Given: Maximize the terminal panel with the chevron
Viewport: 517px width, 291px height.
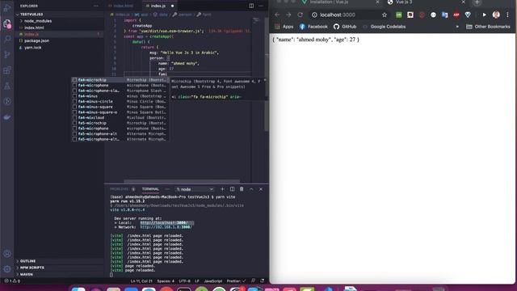Looking at the screenshot, I should point(251,189).
